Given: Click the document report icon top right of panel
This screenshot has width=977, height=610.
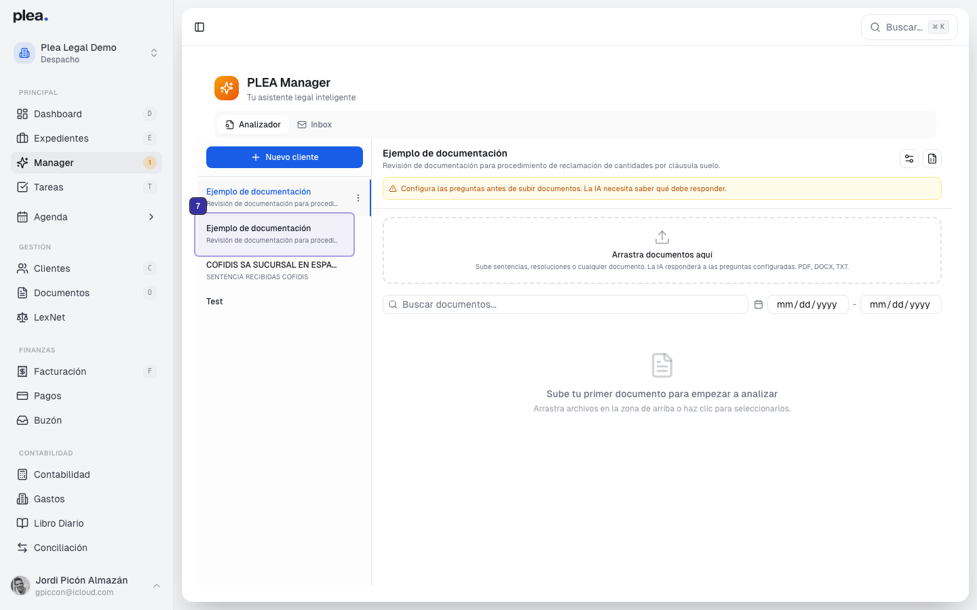Looking at the screenshot, I should coord(932,158).
